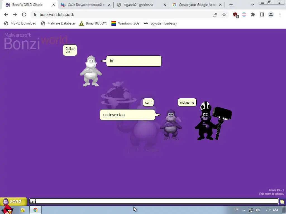The height and width of the screenshot is (214, 286).
Task: Bookmark this page with the star
Action: pos(224,14)
